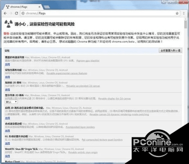Click the 实验 section header label
Screen dimensions: 189x164
pos(7,51)
